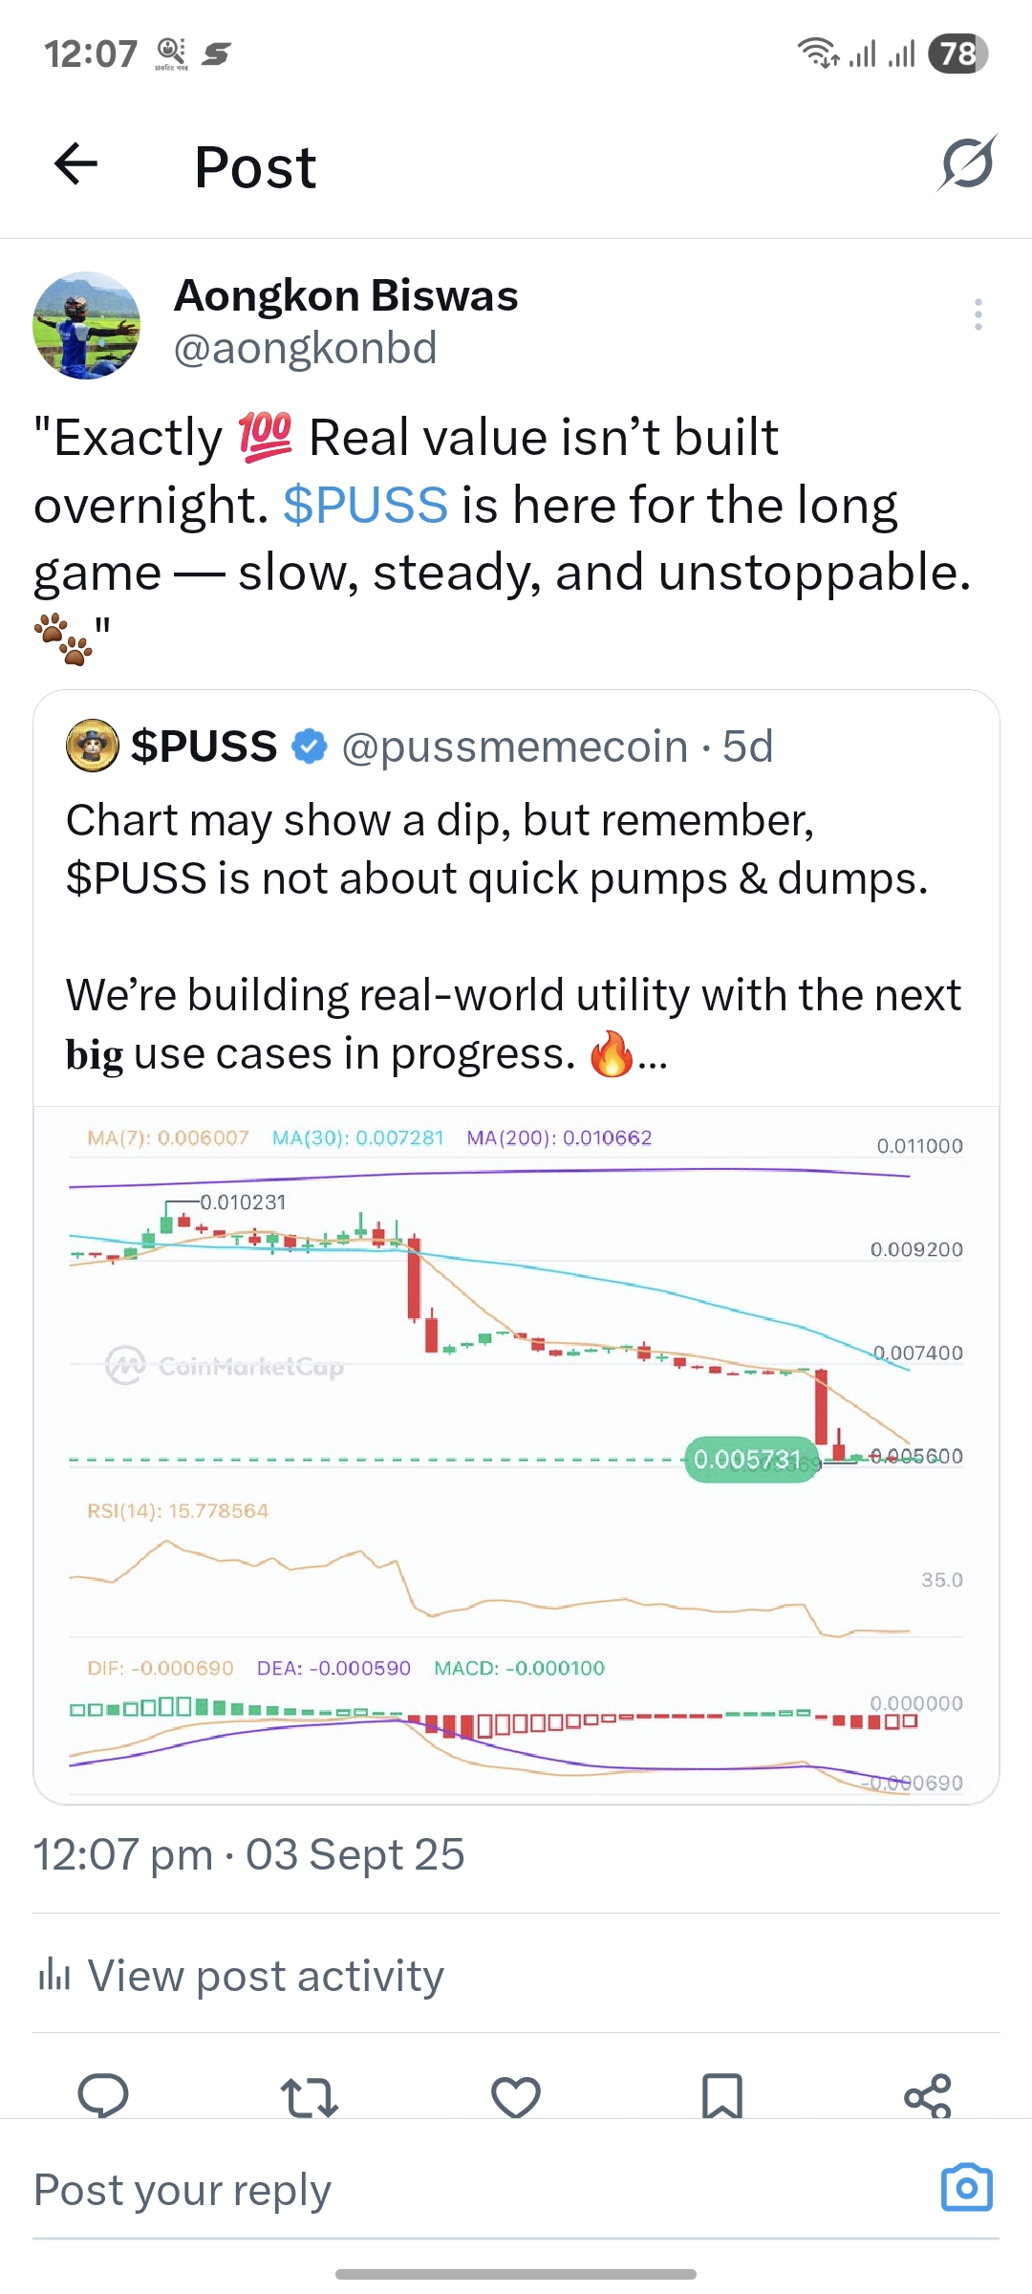This screenshot has width=1032, height=2294.
Task: Open the @aongkonbd handle
Action: 305,348
